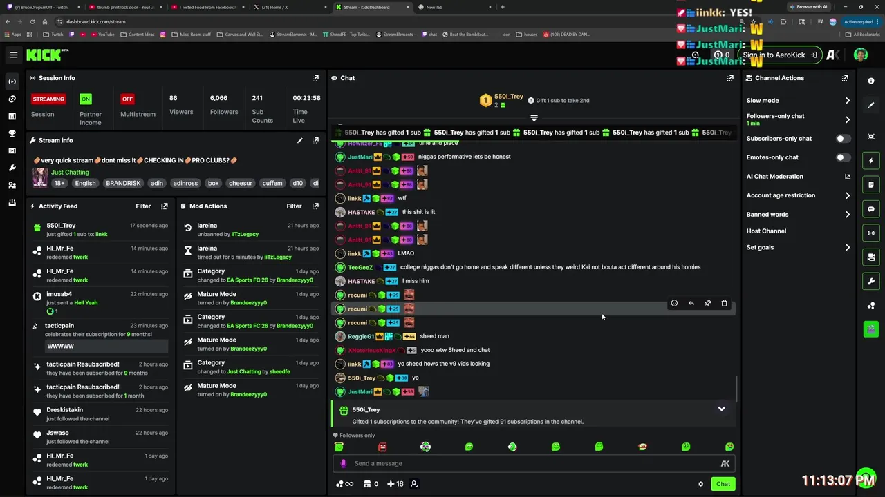Pin the hovered recumi chat message

[x=708, y=303]
